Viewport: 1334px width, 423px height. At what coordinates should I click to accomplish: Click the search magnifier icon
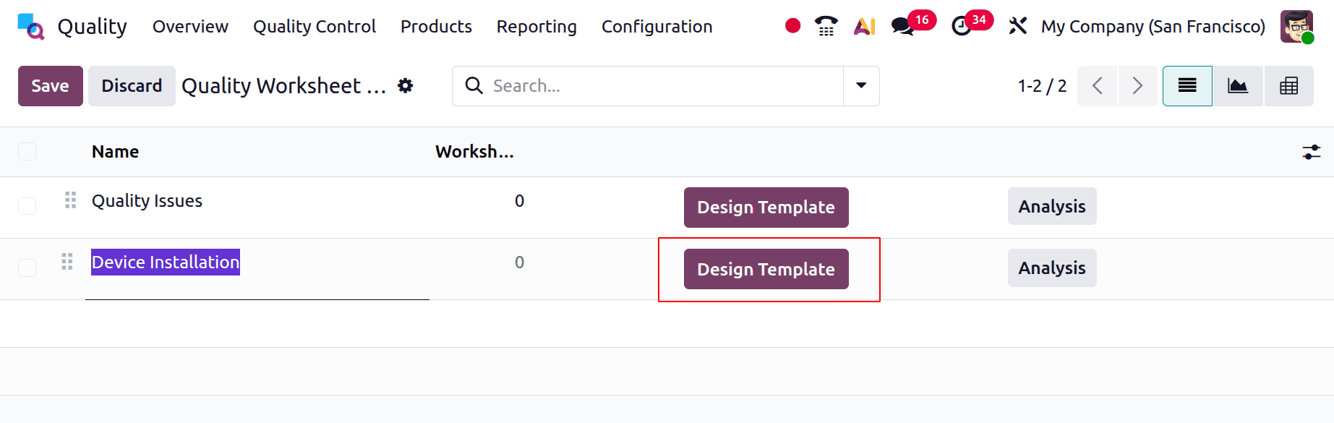474,85
